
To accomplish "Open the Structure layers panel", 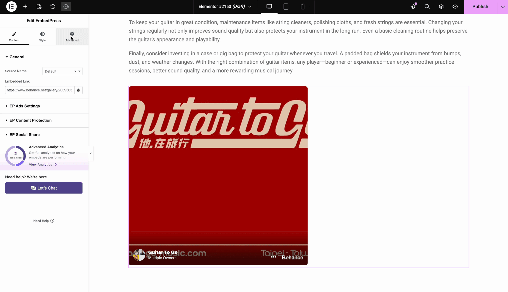I will pyautogui.click(x=441, y=7).
